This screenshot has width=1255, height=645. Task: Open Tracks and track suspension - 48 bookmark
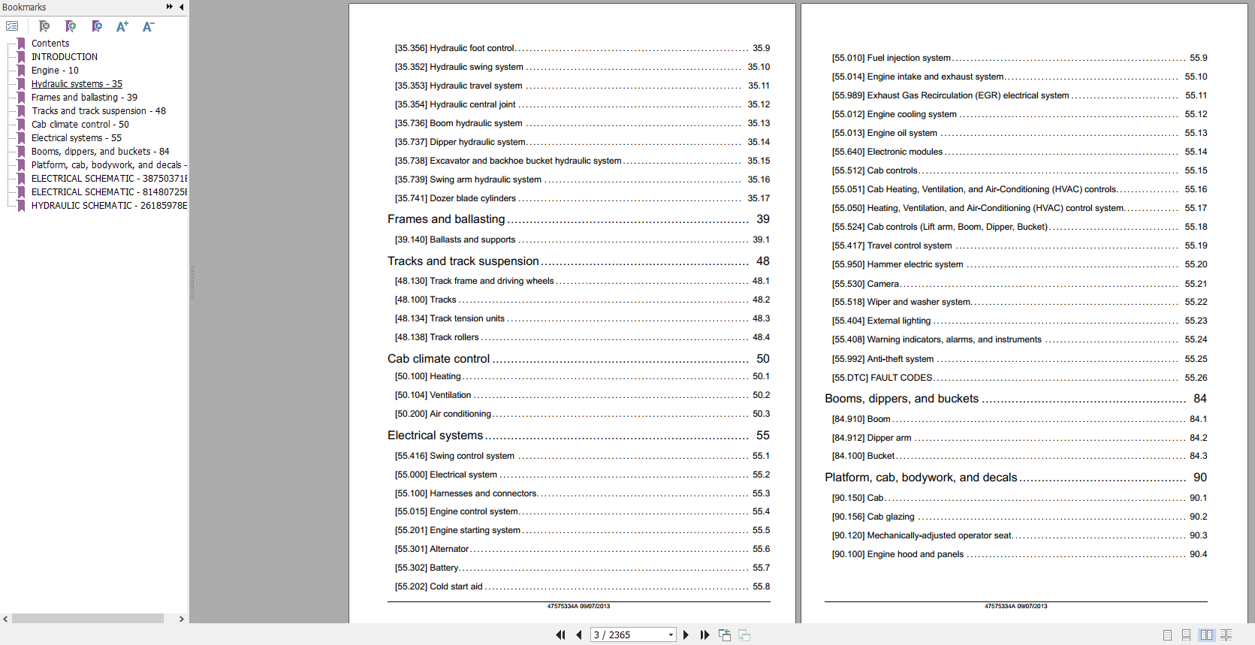coord(98,111)
